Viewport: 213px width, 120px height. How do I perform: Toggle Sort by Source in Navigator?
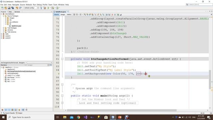click(x=26, y=110)
